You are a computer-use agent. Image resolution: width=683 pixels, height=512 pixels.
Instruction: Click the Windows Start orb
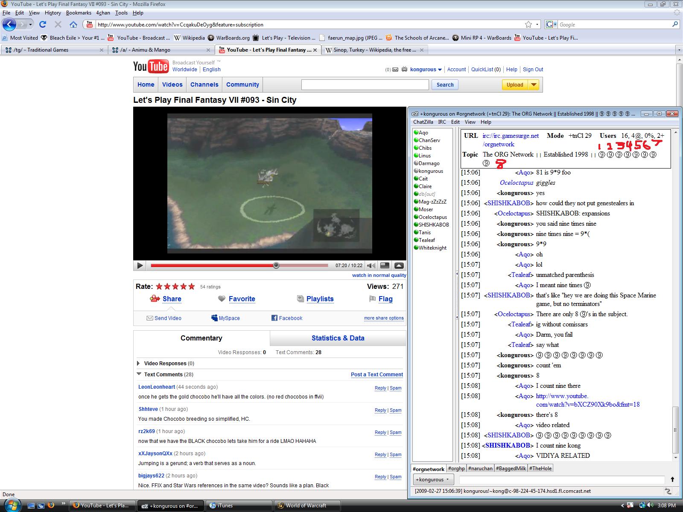[x=12, y=505]
